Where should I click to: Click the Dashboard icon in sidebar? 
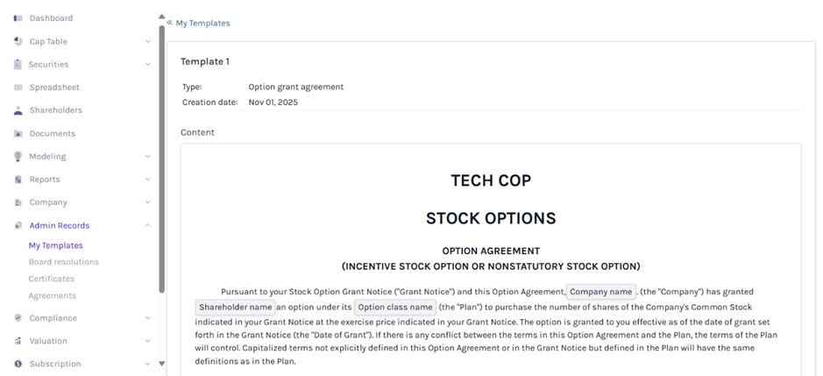(x=18, y=18)
